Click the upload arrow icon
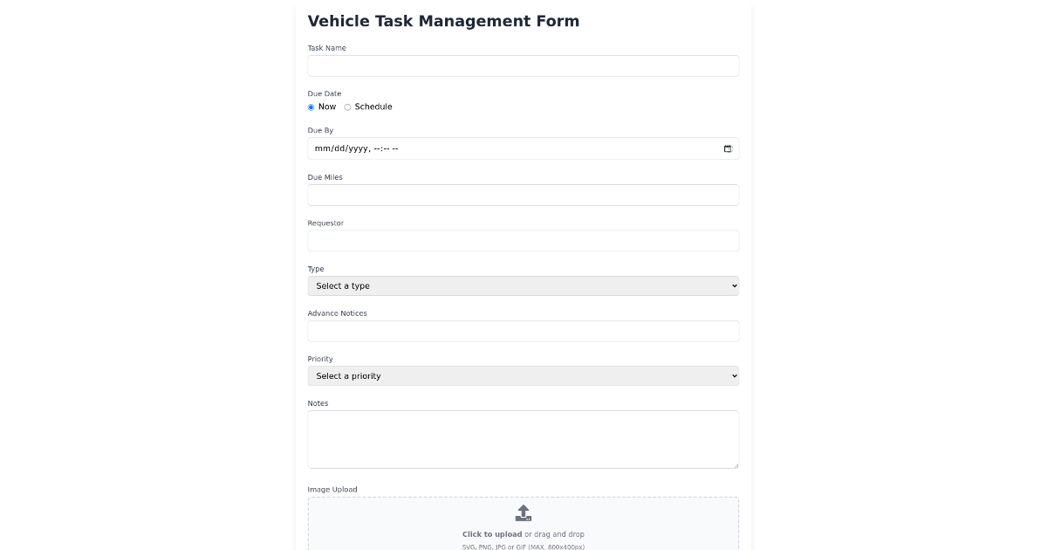This screenshot has height=550, width=1047. click(x=523, y=512)
